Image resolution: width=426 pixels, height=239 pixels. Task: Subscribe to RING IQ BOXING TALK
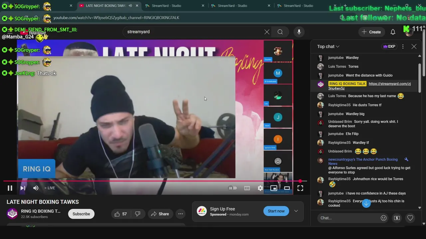click(x=81, y=214)
